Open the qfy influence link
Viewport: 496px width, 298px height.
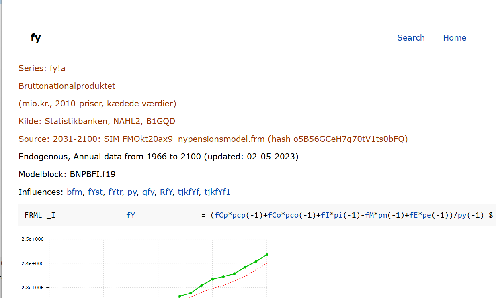click(148, 192)
